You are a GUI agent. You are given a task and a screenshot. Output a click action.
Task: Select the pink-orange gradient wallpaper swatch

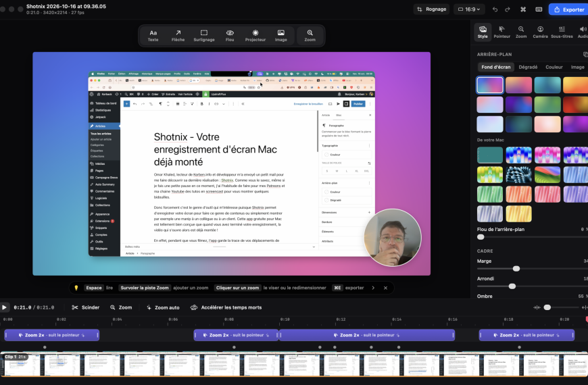518,85
